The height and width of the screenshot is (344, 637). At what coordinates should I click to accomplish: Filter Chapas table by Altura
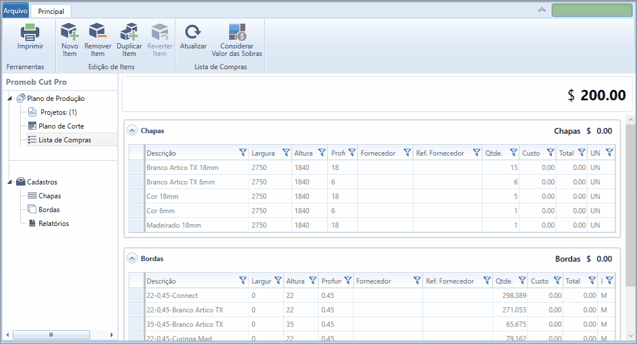pyautogui.click(x=322, y=153)
